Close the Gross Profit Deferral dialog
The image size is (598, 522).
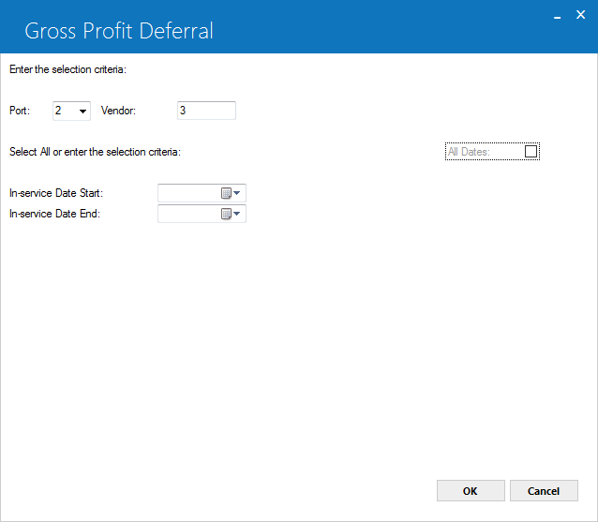tap(580, 15)
